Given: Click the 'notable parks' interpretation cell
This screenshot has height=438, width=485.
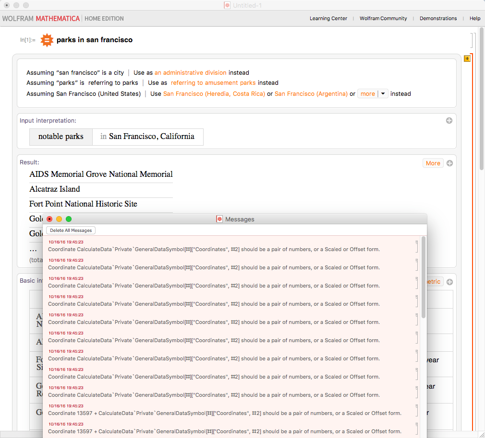Looking at the screenshot, I should [61, 137].
